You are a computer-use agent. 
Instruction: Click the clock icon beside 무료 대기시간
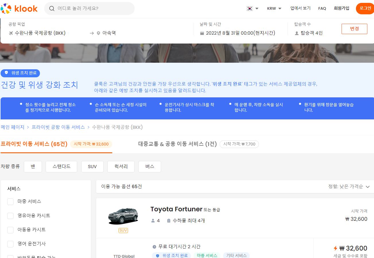point(154,247)
